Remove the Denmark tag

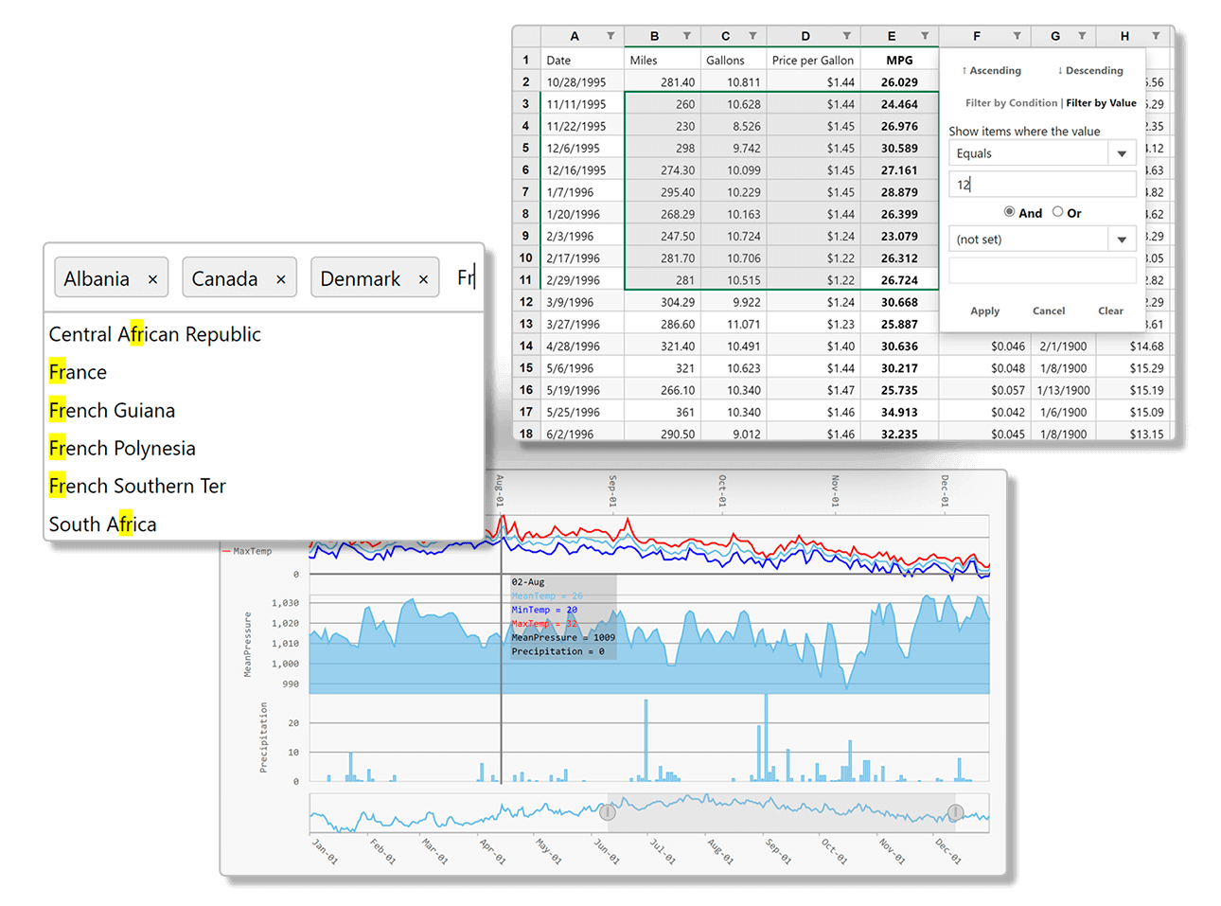(x=423, y=279)
